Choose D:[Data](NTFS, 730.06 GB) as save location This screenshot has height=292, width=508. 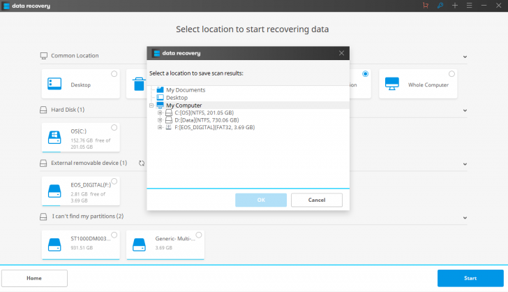(x=207, y=120)
